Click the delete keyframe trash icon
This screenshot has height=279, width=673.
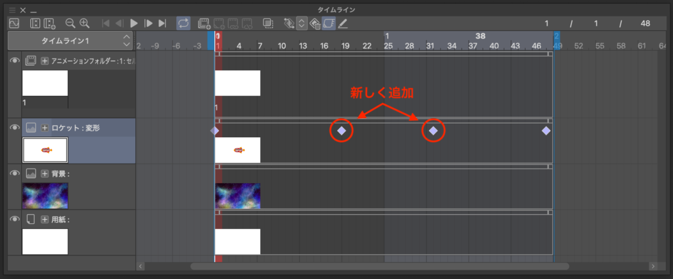coord(315,23)
